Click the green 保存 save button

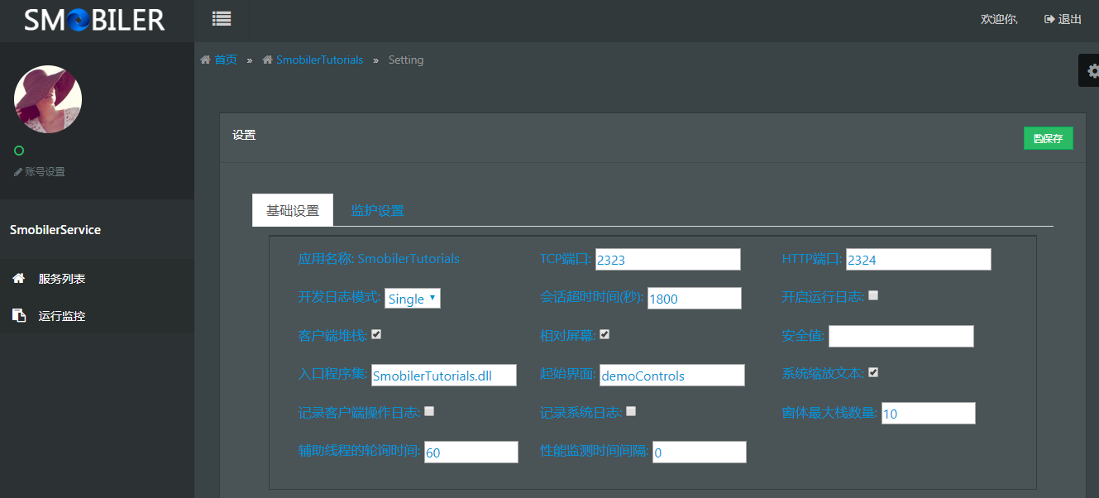click(x=1049, y=139)
